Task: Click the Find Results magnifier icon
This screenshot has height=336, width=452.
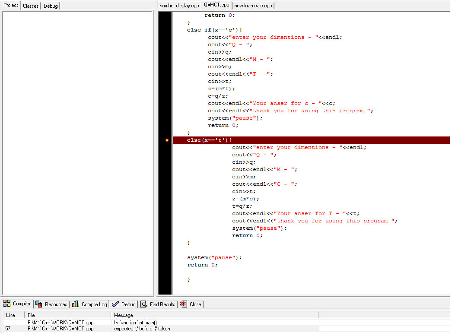Action: pos(144,304)
